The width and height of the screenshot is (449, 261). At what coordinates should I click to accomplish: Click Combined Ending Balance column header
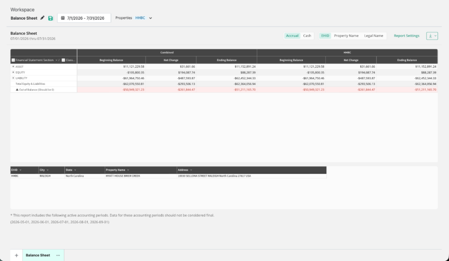point(227,60)
